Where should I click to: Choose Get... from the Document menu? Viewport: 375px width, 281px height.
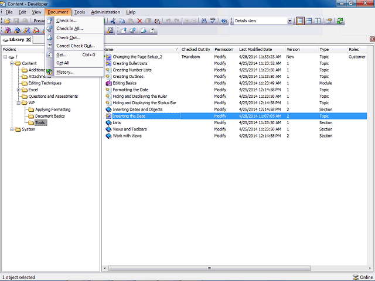click(74, 54)
